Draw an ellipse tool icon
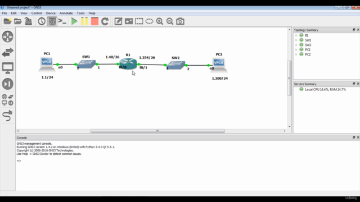 [x=149, y=21]
